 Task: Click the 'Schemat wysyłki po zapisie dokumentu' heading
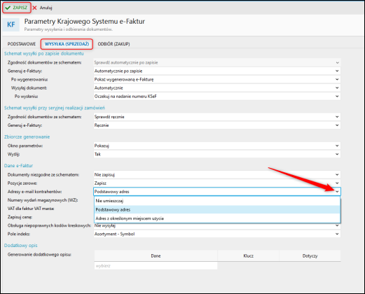(43, 54)
